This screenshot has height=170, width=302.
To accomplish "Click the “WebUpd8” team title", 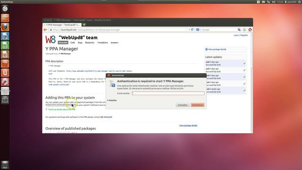I will [78, 38].
